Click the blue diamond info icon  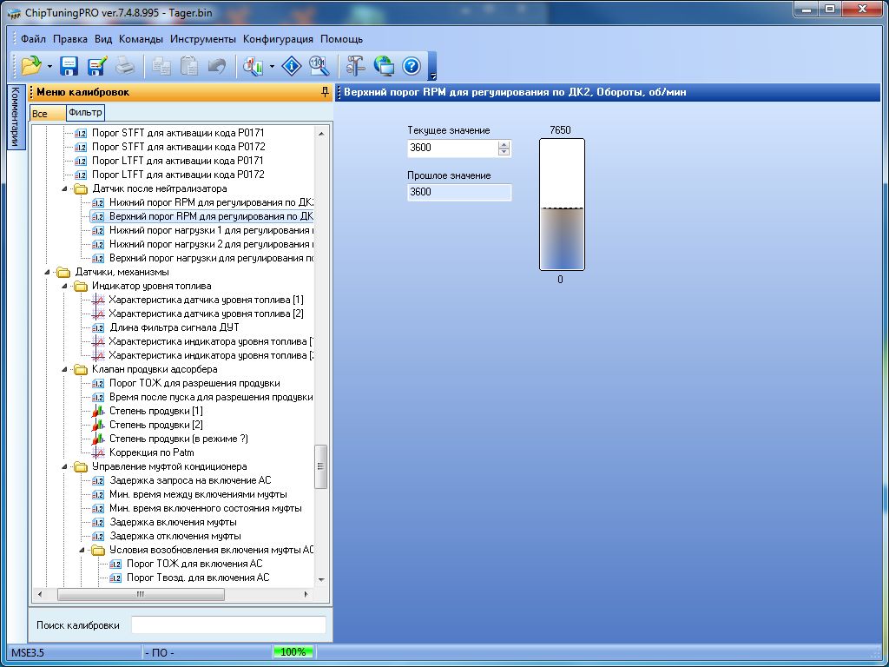293,66
